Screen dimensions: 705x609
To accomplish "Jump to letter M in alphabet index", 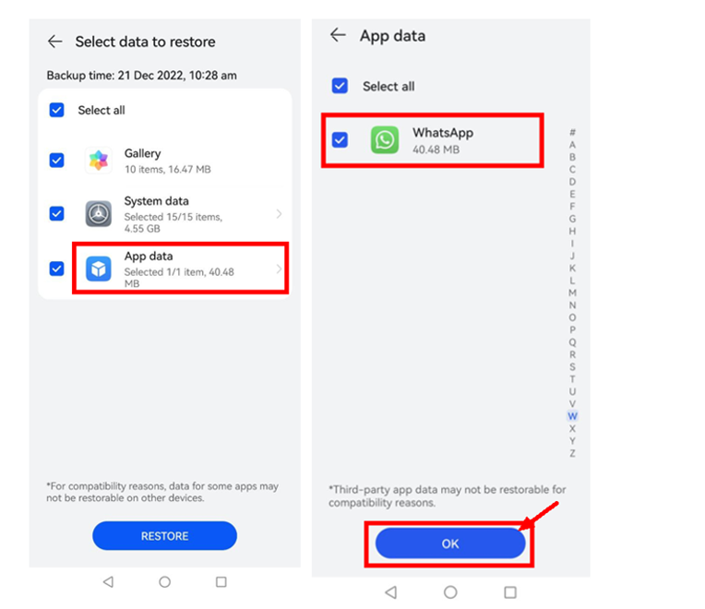I will (x=572, y=293).
